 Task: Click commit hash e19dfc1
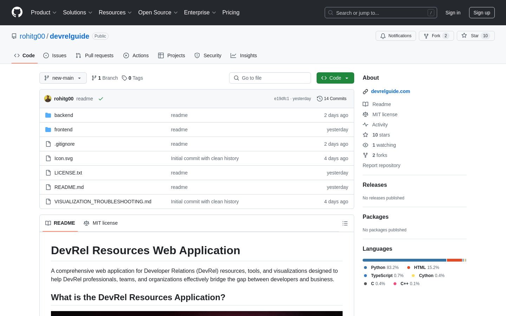pyautogui.click(x=281, y=99)
